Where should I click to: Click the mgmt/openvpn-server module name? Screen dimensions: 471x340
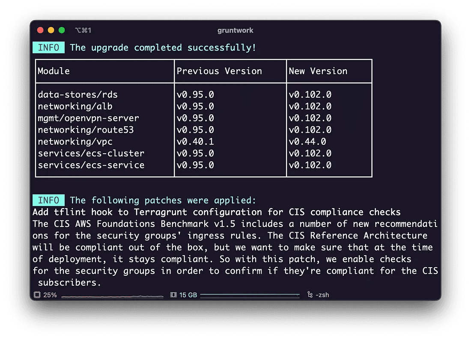click(88, 118)
